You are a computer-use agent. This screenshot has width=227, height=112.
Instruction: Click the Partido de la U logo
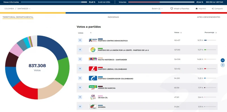click(x=93, y=50)
